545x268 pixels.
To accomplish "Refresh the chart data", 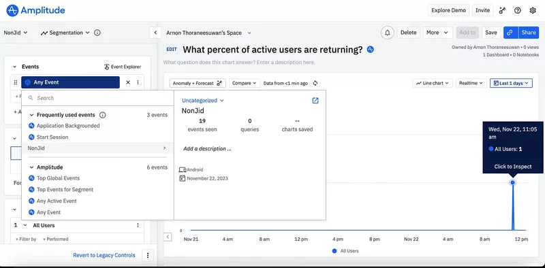I will point(315,83).
